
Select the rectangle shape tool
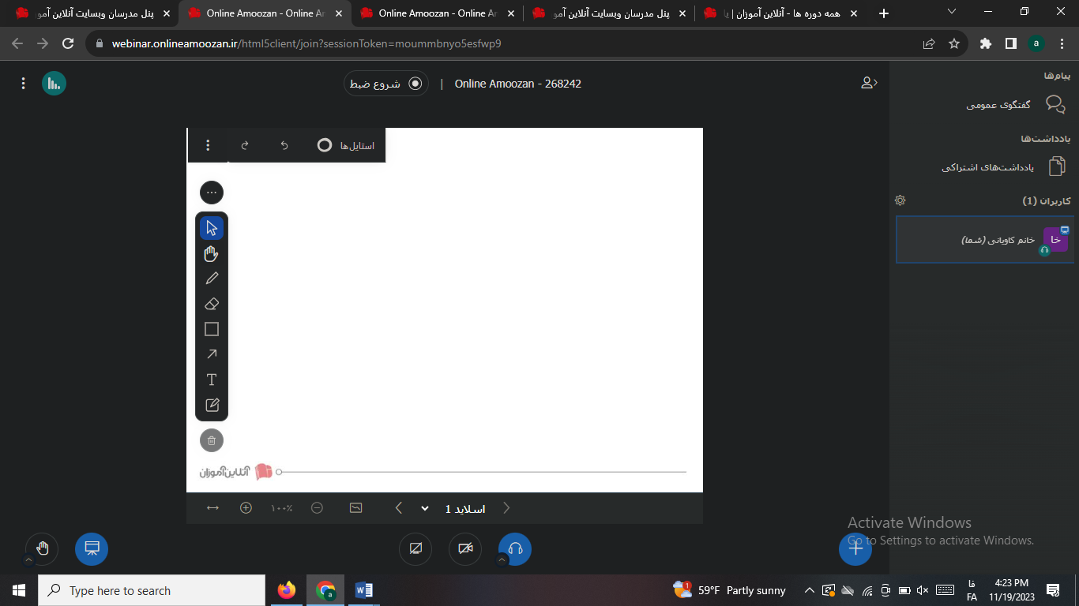(x=212, y=329)
